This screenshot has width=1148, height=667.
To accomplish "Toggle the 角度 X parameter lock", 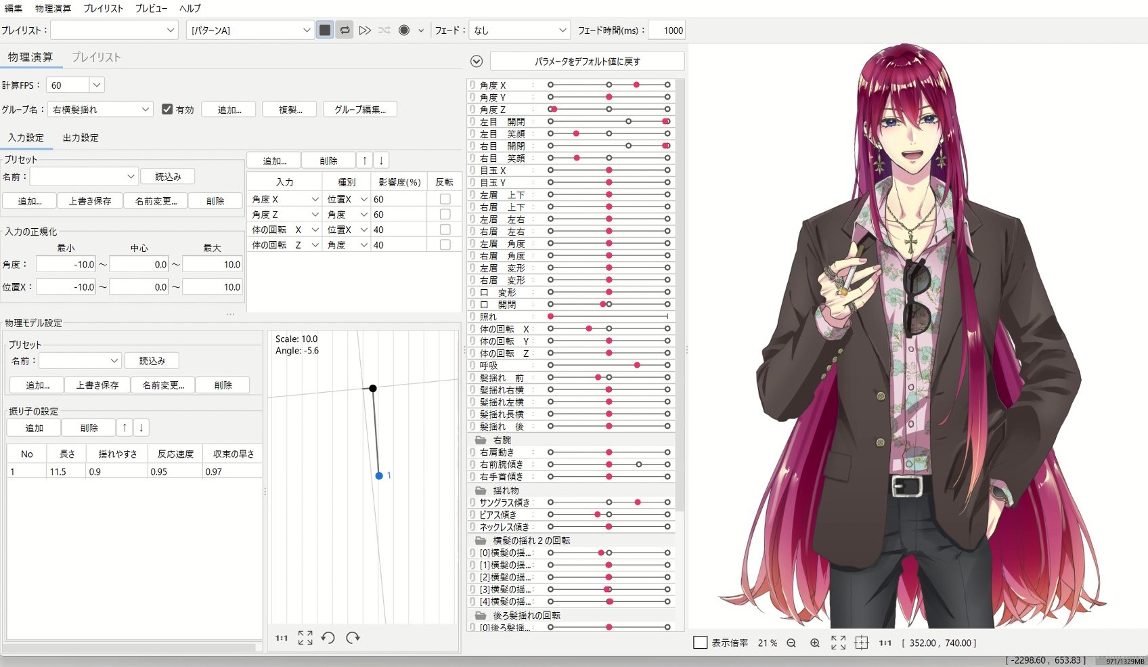I will (x=472, y=85).
